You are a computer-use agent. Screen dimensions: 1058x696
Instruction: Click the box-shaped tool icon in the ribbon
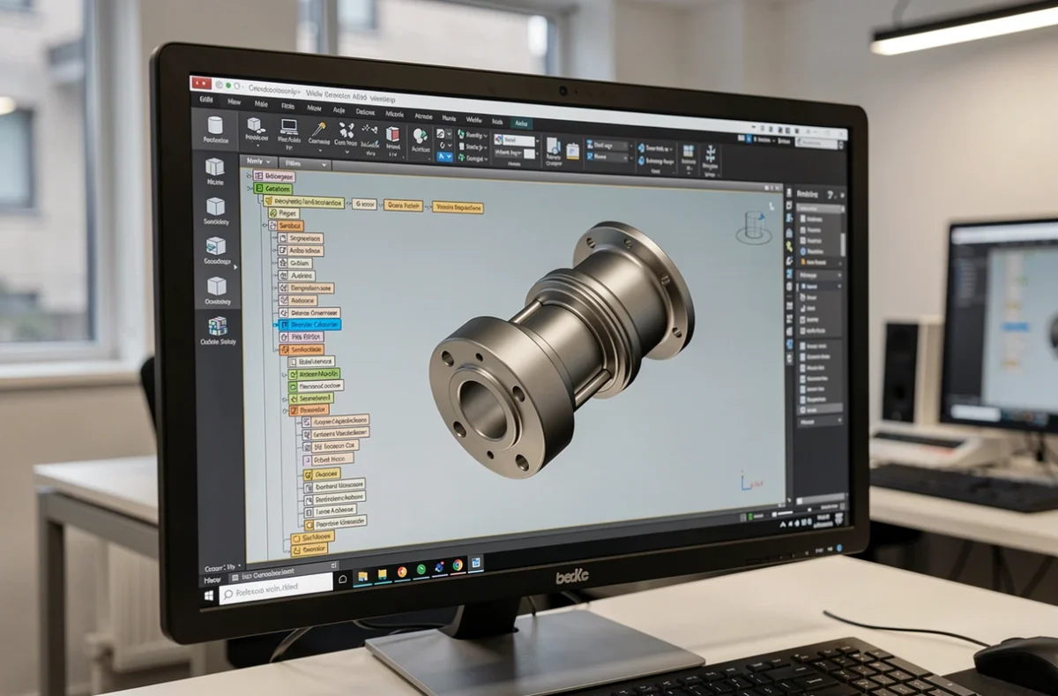coord(256,124)
